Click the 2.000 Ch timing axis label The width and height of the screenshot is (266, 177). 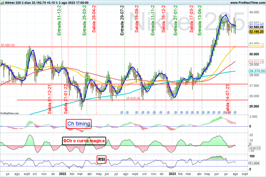click(253, 117)
